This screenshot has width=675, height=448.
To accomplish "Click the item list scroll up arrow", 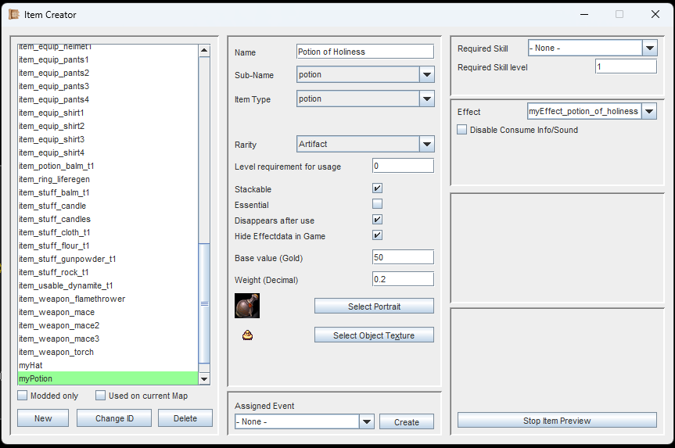I will tap(204, 51).
